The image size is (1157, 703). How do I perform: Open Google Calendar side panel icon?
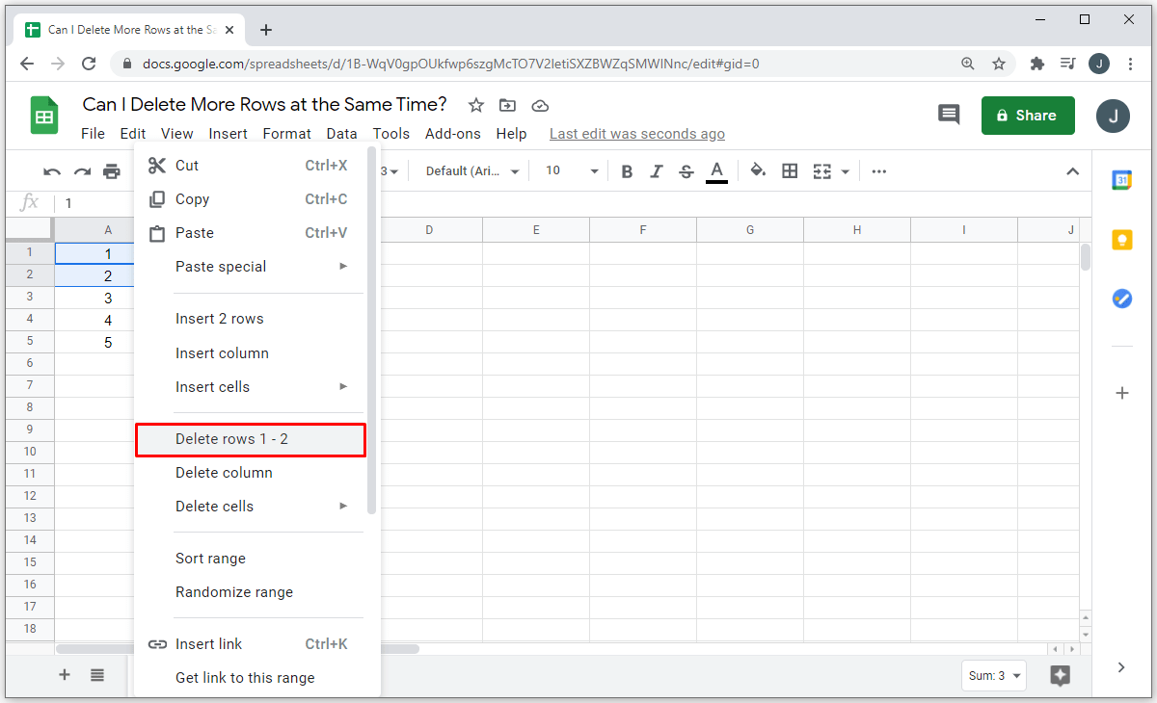click(1121, 180)
